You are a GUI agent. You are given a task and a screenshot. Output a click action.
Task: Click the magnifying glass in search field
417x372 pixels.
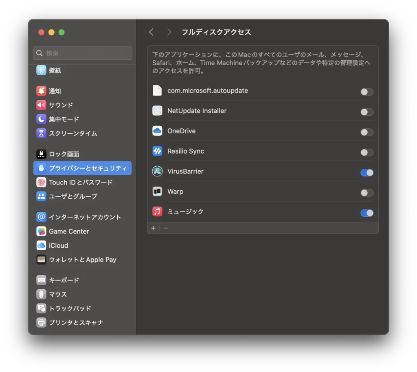tap(40, 53)
